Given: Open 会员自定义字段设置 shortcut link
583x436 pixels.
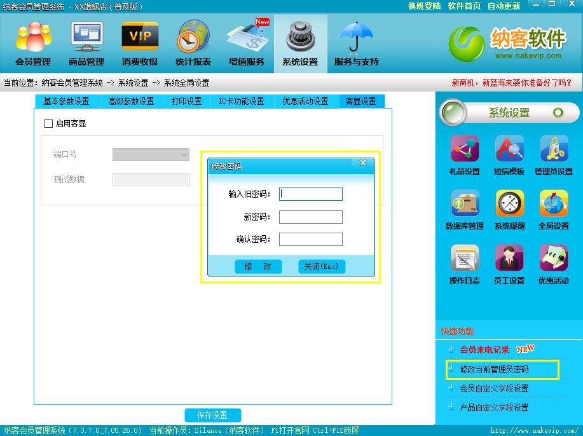Looking at the screenshot, I should [494, 388].
